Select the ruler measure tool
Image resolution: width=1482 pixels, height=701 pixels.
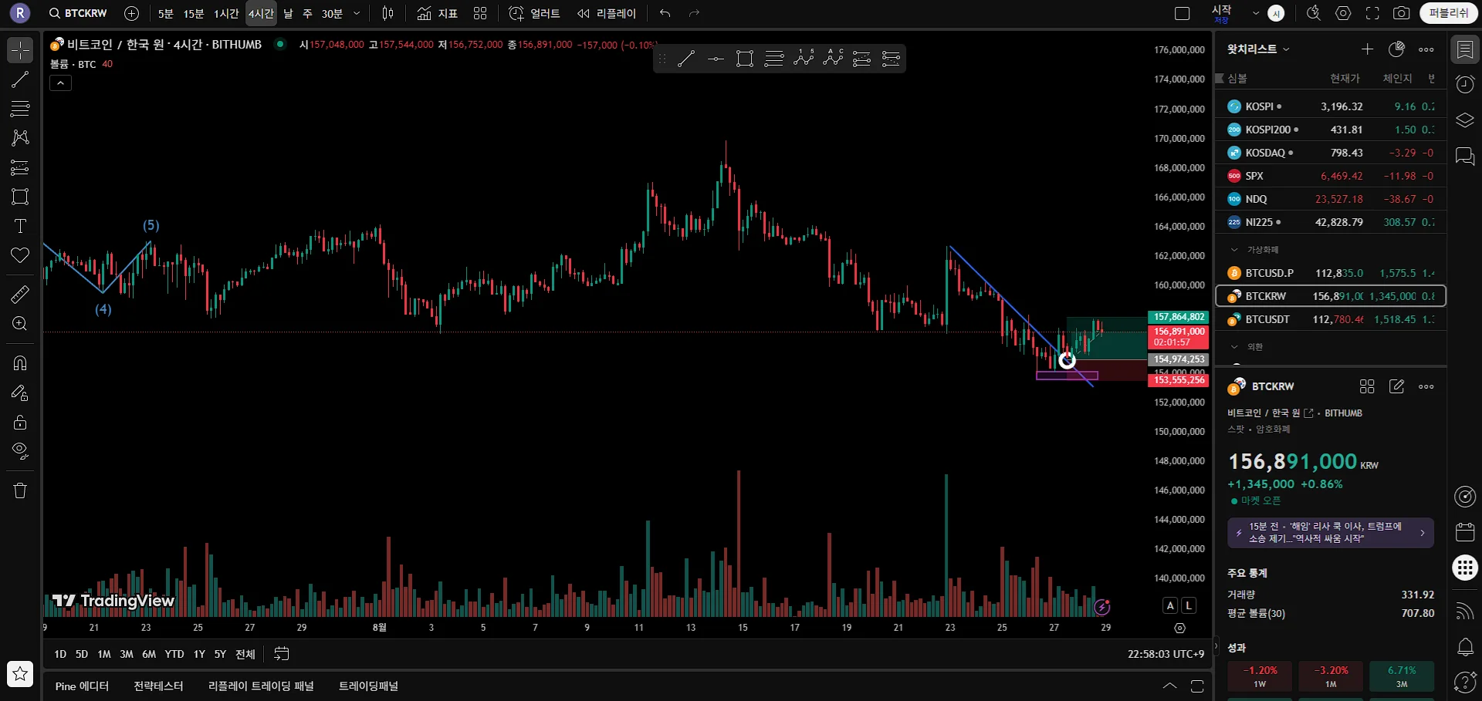(20, 294)
